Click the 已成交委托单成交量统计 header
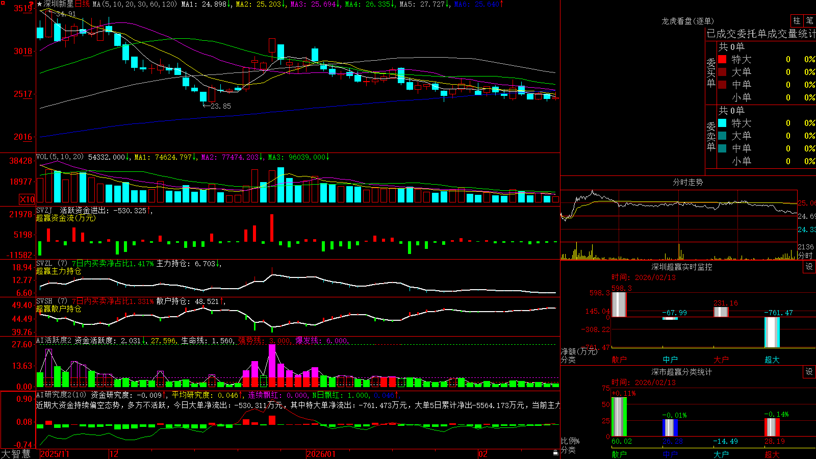816x459 pixels. tap(761, 34)
